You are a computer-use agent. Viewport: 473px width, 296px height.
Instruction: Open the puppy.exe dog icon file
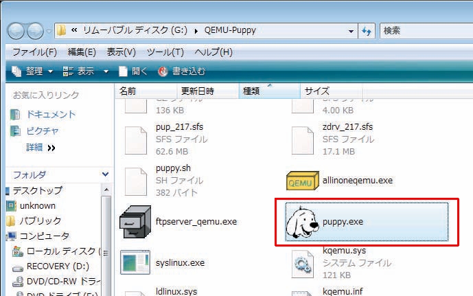pyautogui.click(x=302, y=223)
